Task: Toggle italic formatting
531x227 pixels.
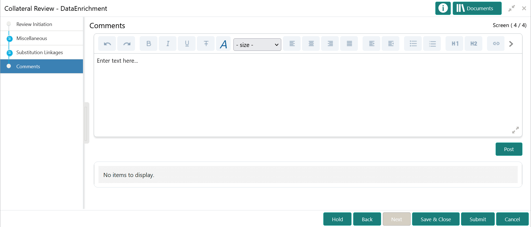Action: click(168, 44)
